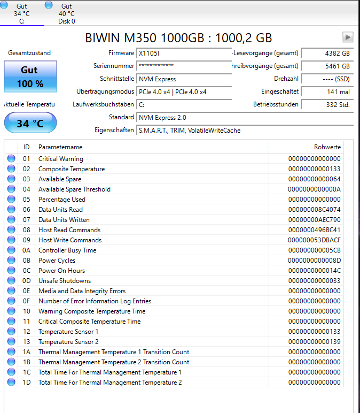Select the Unsafe Shutdowns parameter name

65,281
